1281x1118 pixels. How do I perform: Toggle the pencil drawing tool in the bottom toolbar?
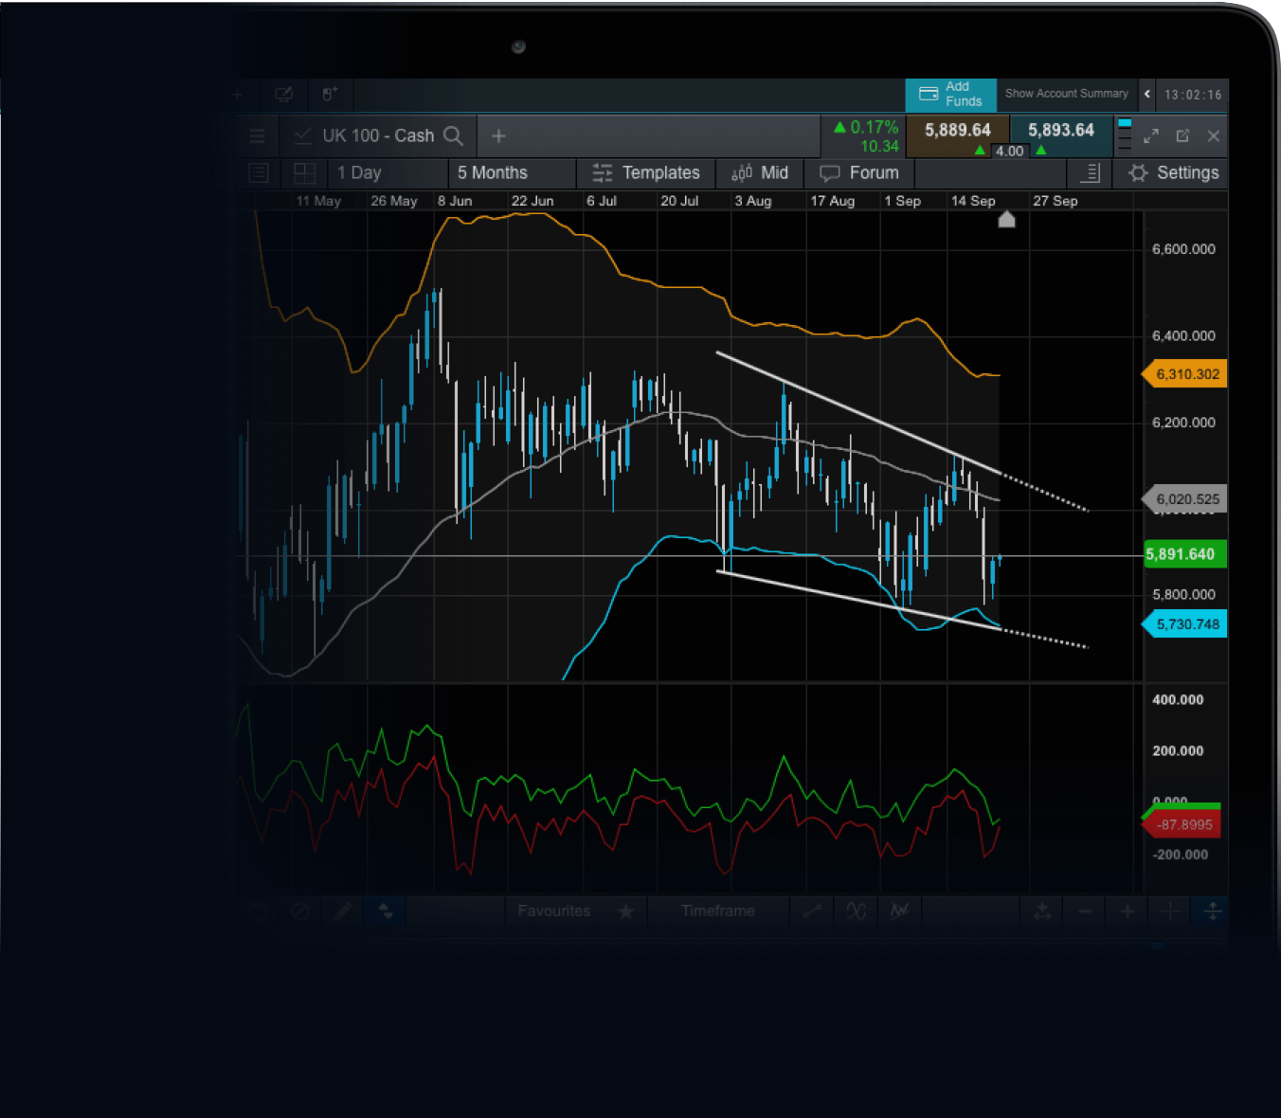343,911
